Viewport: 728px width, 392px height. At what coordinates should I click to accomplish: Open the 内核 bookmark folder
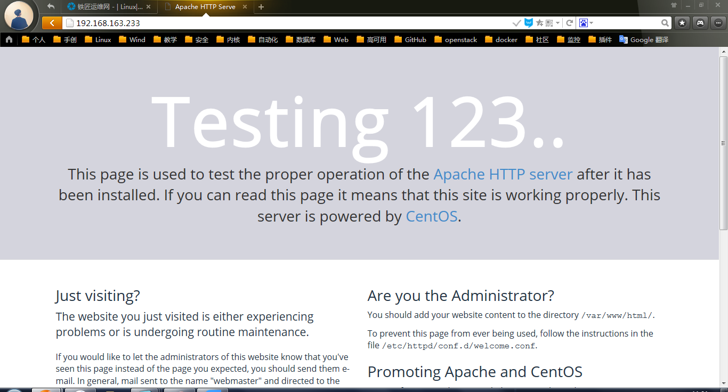pyautogui.click(x=228, y=39)
